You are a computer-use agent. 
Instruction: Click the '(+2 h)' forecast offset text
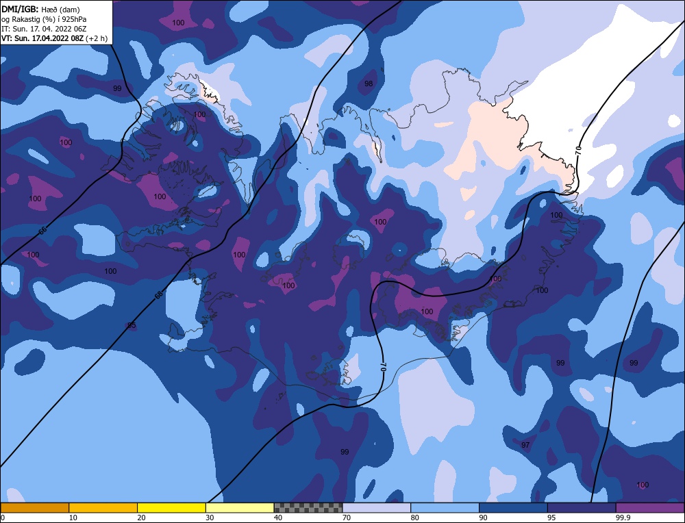[98, 38]
